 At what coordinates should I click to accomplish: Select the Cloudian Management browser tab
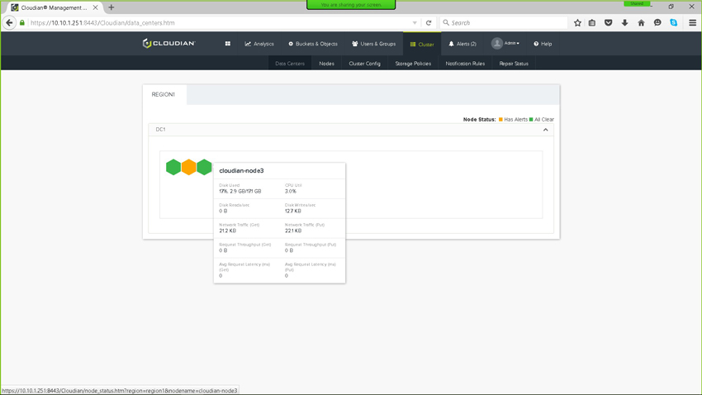[x=55, y=7]
